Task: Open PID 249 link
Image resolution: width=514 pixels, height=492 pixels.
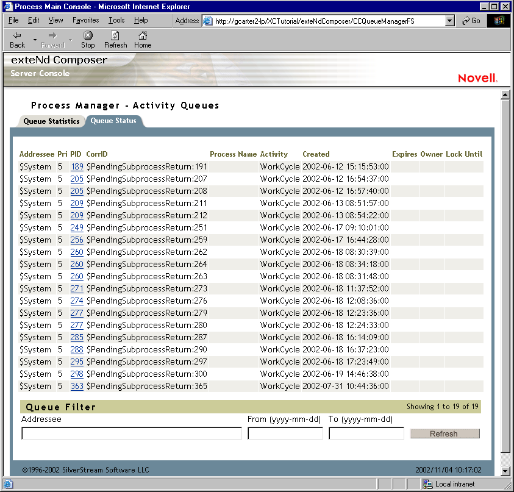Action: (77, 227)
